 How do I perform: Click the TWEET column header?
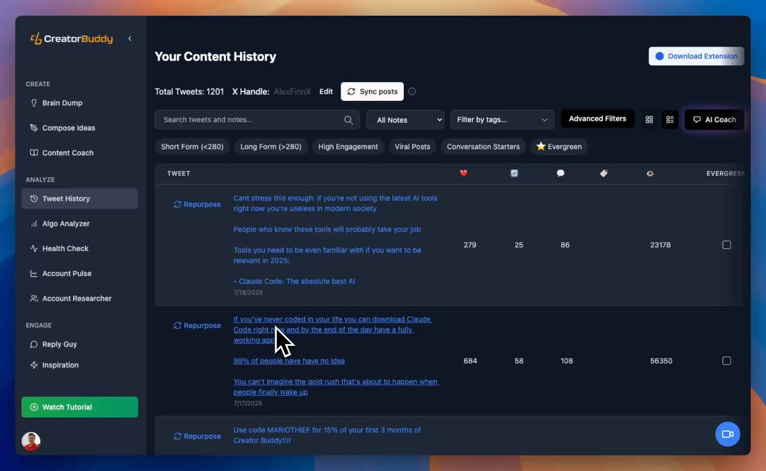(x=179, y=174)
